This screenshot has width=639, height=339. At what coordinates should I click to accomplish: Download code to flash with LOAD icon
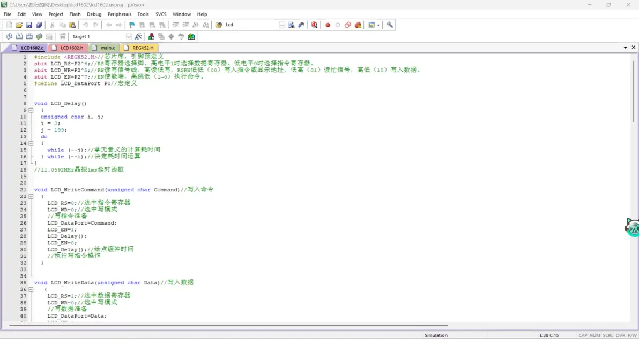coord(62,36)
